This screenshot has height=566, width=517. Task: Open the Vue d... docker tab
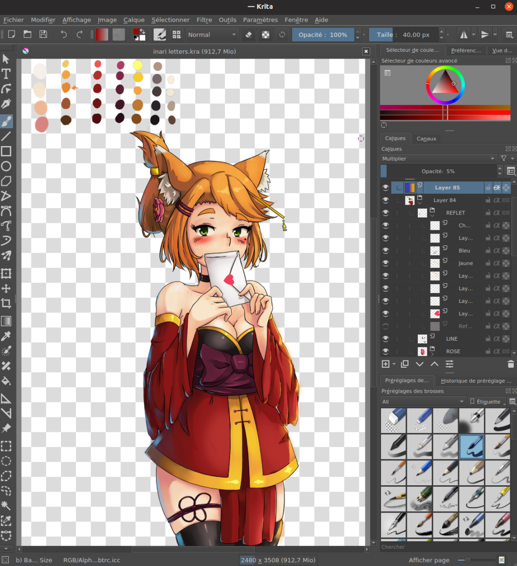pos(502,51)
